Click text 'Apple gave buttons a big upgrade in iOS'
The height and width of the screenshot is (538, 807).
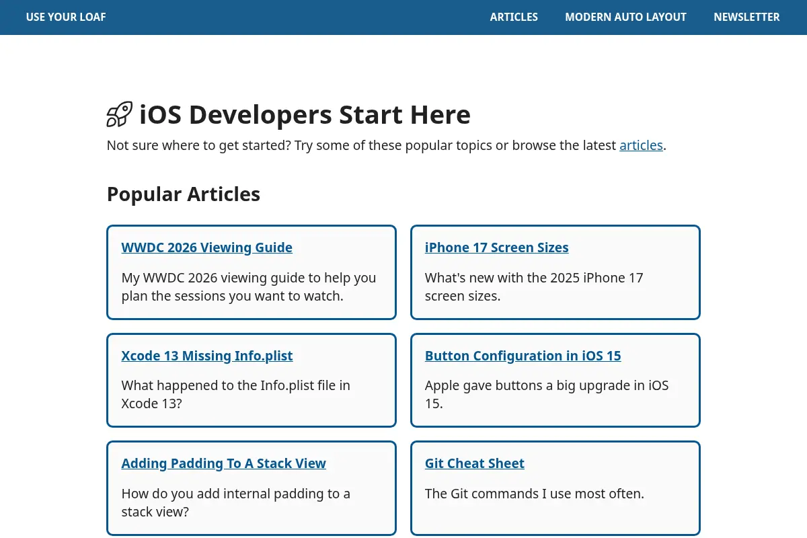click(547, 385)
